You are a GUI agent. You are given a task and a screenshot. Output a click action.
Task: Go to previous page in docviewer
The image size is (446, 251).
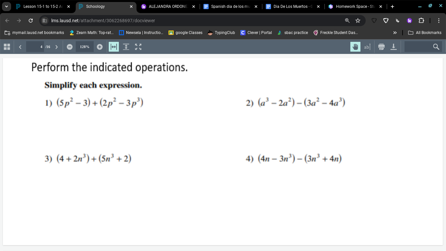coord(20,47)
